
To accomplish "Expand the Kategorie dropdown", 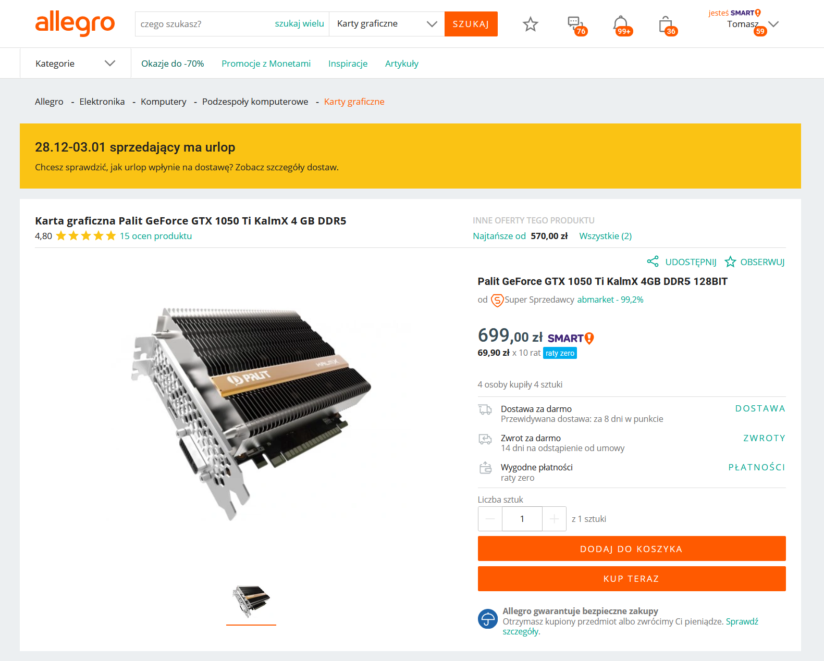I will click(76, 64).
